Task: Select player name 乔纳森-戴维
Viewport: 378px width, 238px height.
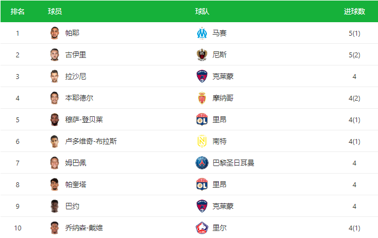Action: (84, 228)
